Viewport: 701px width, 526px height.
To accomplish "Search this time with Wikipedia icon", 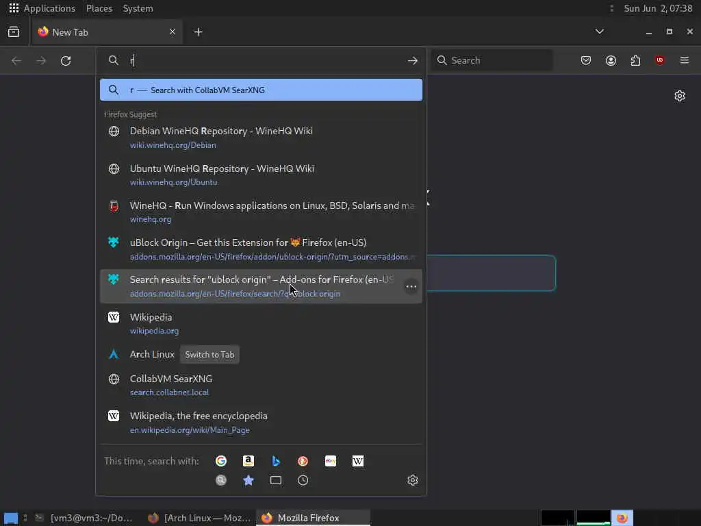I will point(357,461).
